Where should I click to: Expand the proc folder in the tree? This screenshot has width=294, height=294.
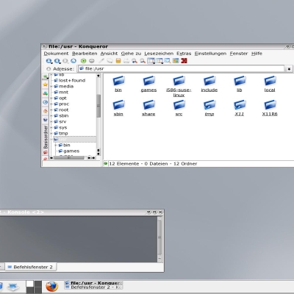tap(51, 104)
